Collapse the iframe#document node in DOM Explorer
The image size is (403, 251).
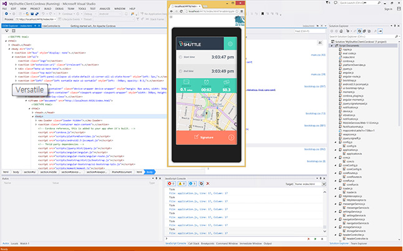(x=26, y=101)
